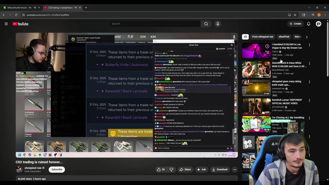Click the '46,843 views 2 hours ago' text
The image size is (329, 185).
point(32,179)
